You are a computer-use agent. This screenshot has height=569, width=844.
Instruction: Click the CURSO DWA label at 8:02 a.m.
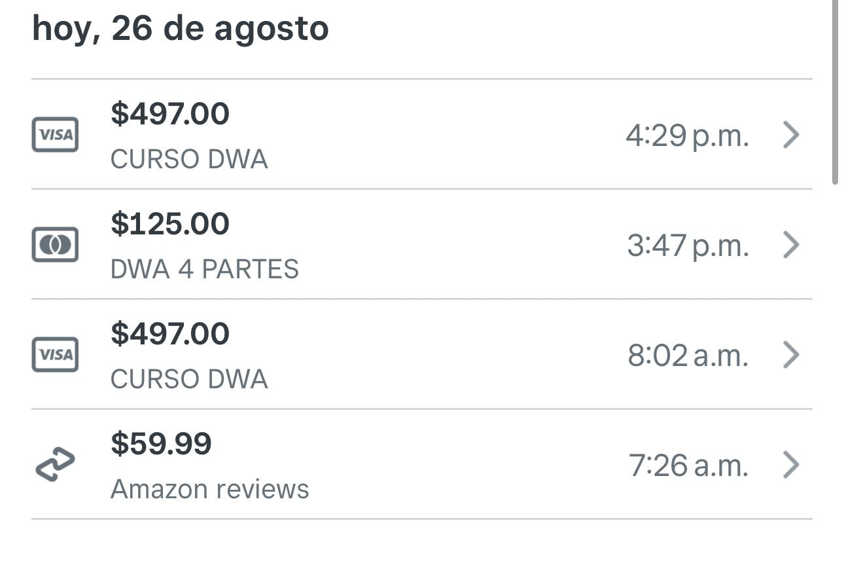(189, 379)
